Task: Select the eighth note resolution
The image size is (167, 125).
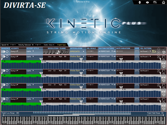Action: coord(55,52)
